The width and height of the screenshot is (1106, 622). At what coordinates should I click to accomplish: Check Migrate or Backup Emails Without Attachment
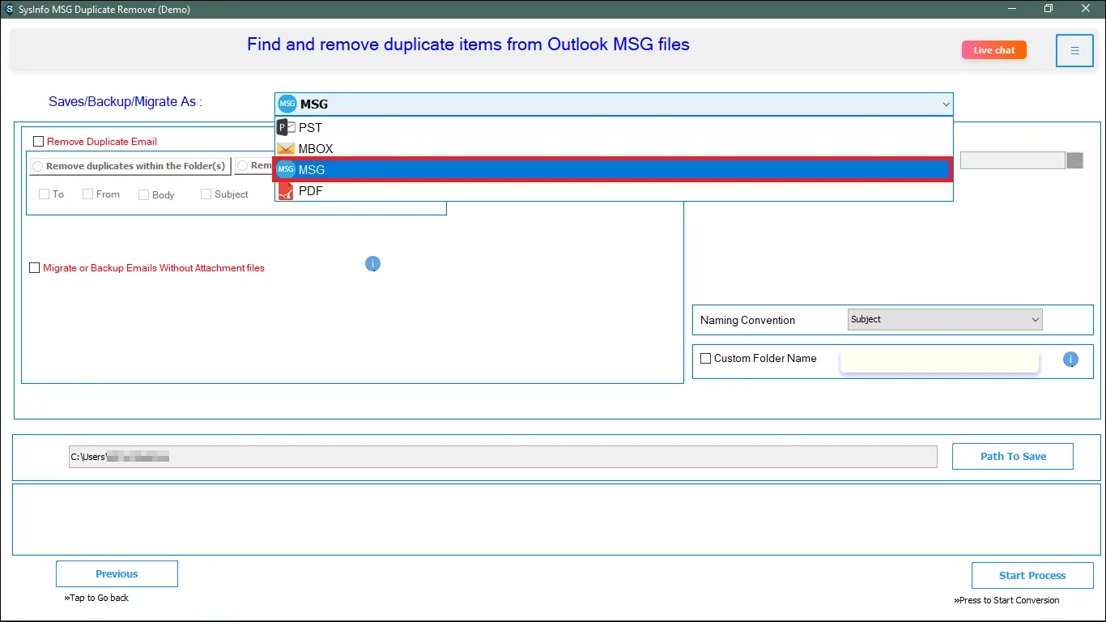[35, 268]
